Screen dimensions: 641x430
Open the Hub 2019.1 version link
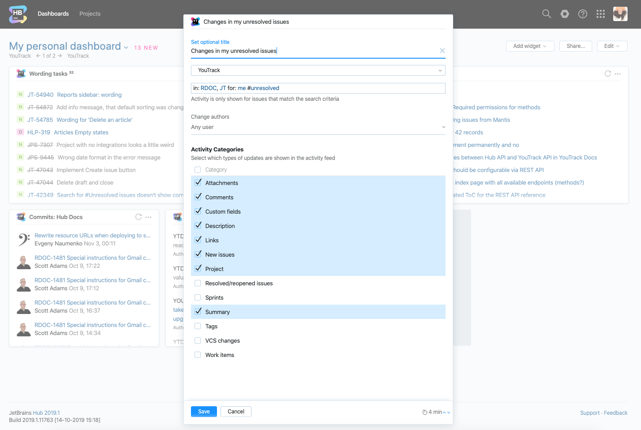(x=46, y=413)
